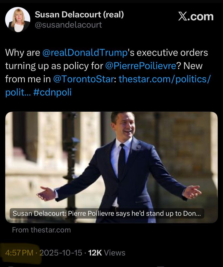Image resolution: width=223 pixels, height=267 pixels.
Task: Click the 12K view count number
Action: pyautogui.click(x=95, y=253)
